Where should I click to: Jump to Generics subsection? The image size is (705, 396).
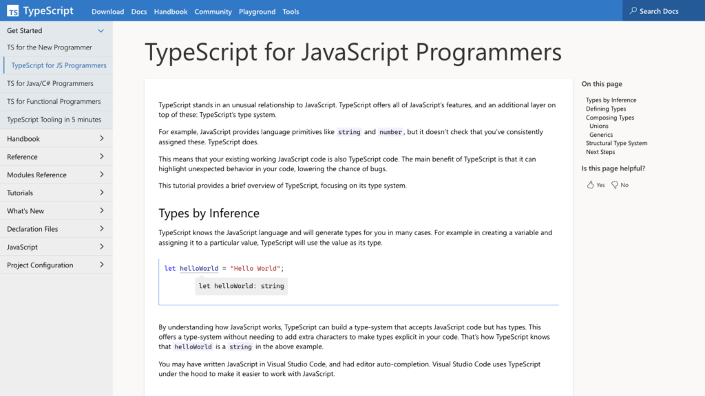click(x=600, y=135)
